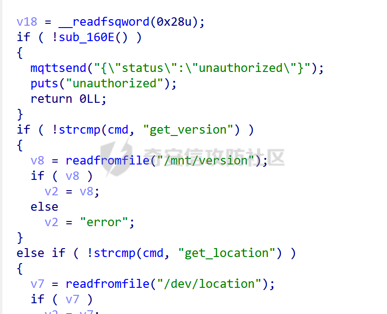Select the "get_location" string literal
This screenshot has height=314, width=387.
coord(227,253)
